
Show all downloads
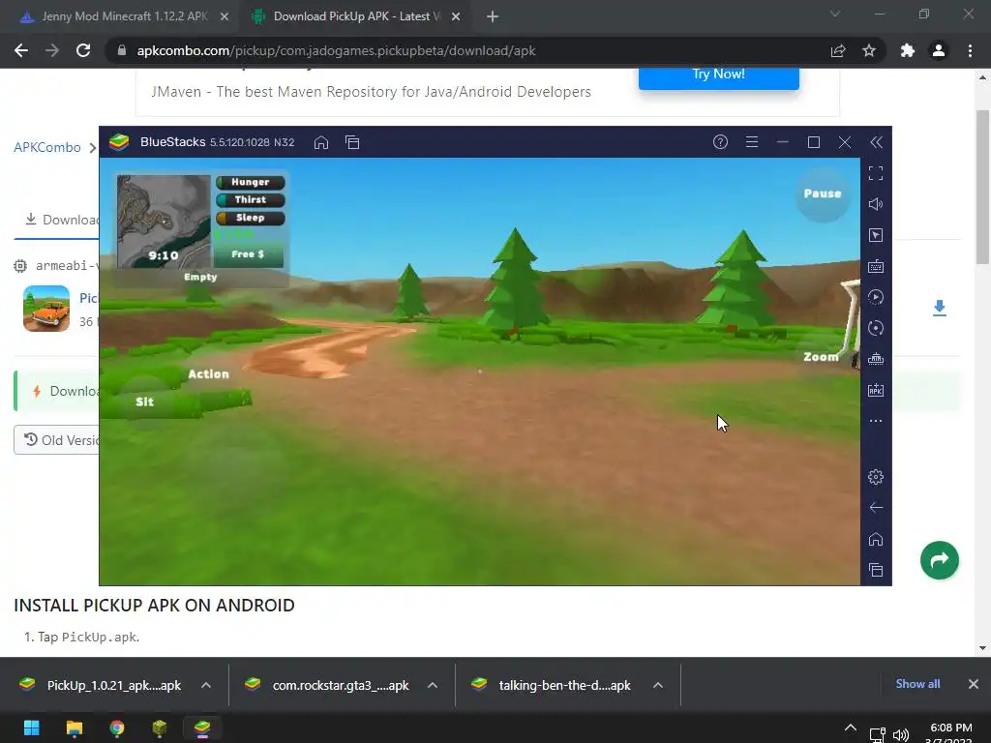point(917,684)
